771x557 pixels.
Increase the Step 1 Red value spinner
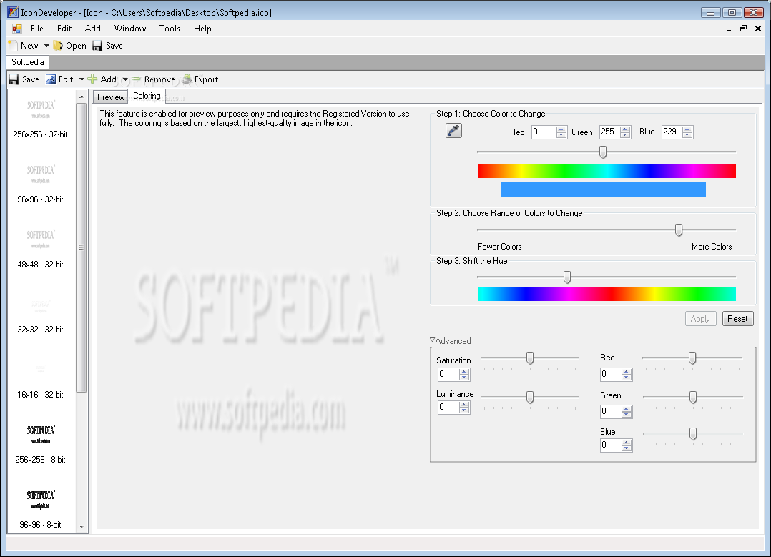pos(561,129)
